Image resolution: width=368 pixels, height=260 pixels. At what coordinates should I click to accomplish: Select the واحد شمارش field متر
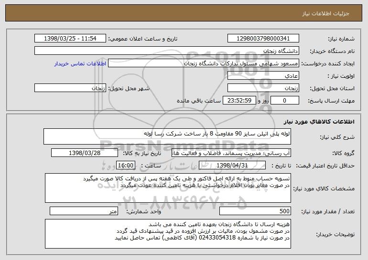click(x=84, y=211)
